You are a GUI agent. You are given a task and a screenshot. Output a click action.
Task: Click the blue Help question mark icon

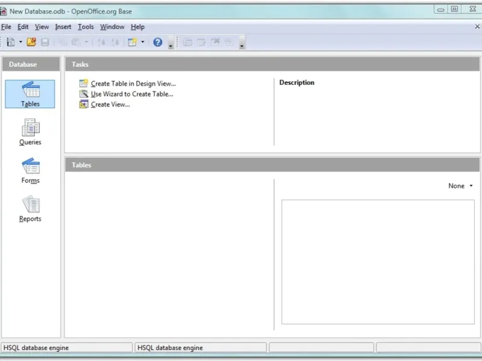(x=158, y=42)
